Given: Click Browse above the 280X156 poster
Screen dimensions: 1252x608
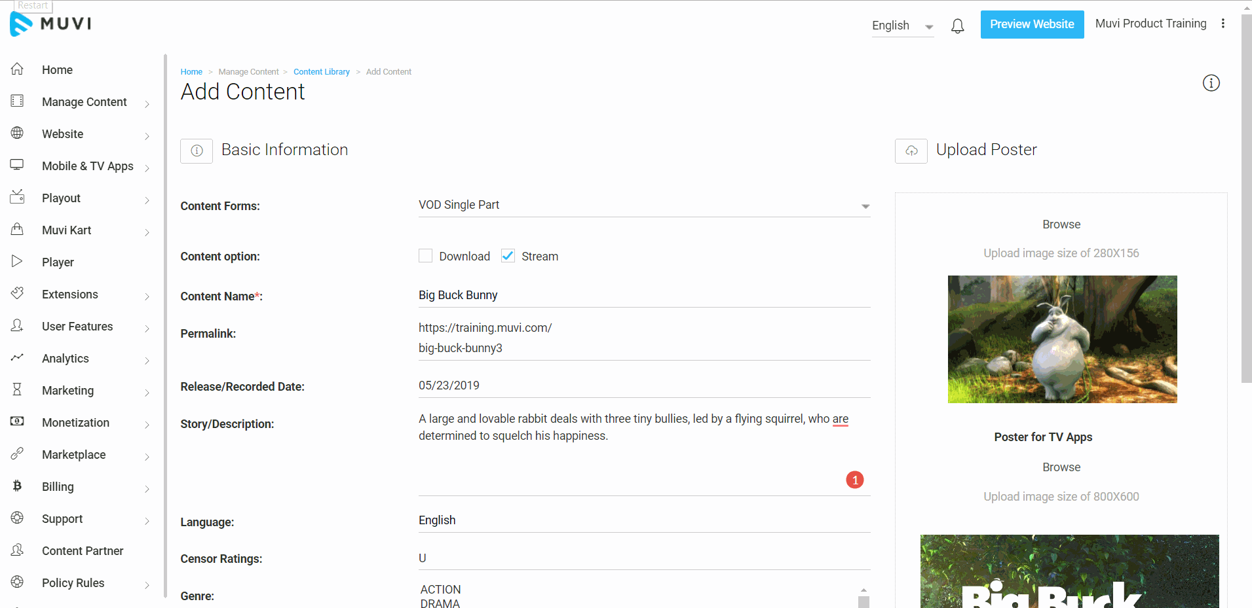Looking at the screenshot, I should [1061, 224].
